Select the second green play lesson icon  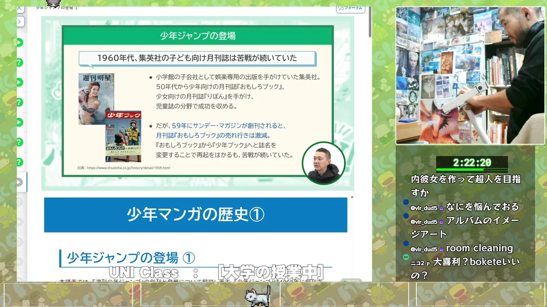click(x=19, y=82)
